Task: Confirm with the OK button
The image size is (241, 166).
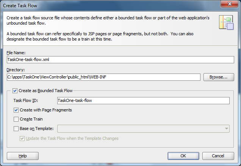Action: coord(183,156)
